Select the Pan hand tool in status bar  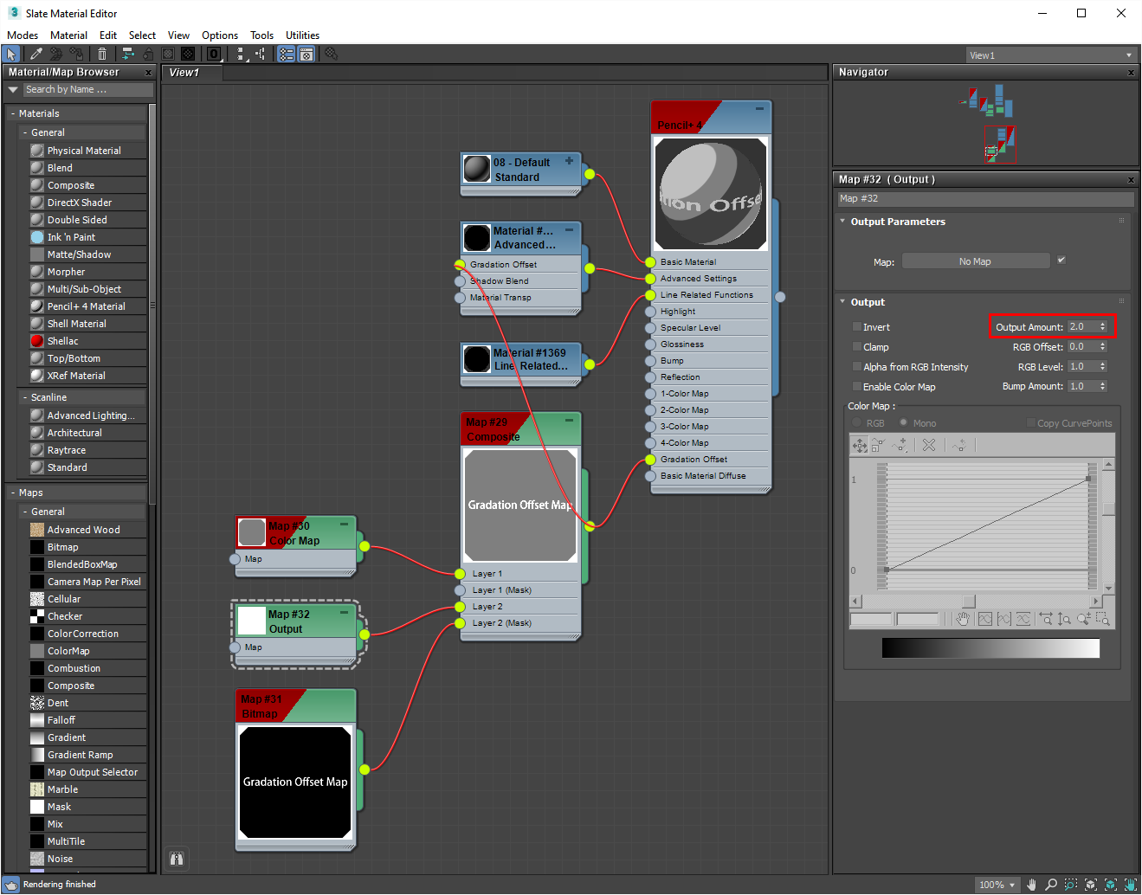tap(1031, 885)
